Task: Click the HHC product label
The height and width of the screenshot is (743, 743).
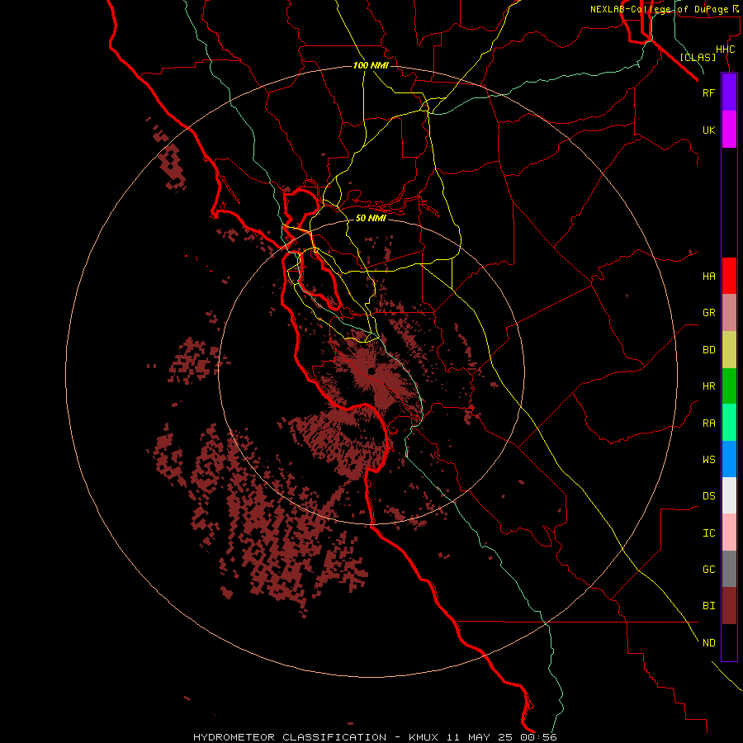Action: [725, 50]
